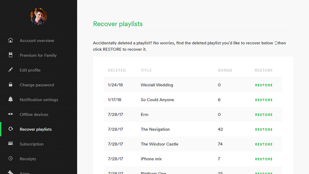This screenshot has width=309, height=174.
Task: Click the pencil icon for Edit profile
Action: 10,70
